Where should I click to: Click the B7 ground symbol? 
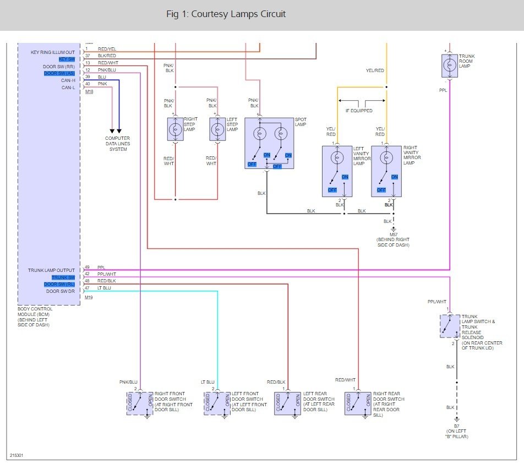tap(456, 418)
